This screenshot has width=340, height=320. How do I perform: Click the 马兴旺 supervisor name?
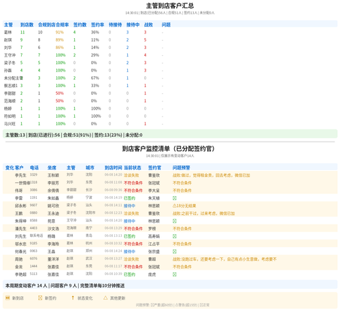coord(10,124)
